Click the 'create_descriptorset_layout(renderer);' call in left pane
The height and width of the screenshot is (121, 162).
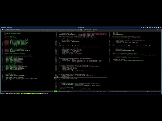tap(16, 66)
